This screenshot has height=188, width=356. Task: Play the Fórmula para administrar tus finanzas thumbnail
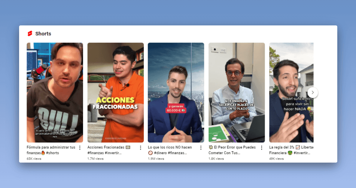coord(55,93)
